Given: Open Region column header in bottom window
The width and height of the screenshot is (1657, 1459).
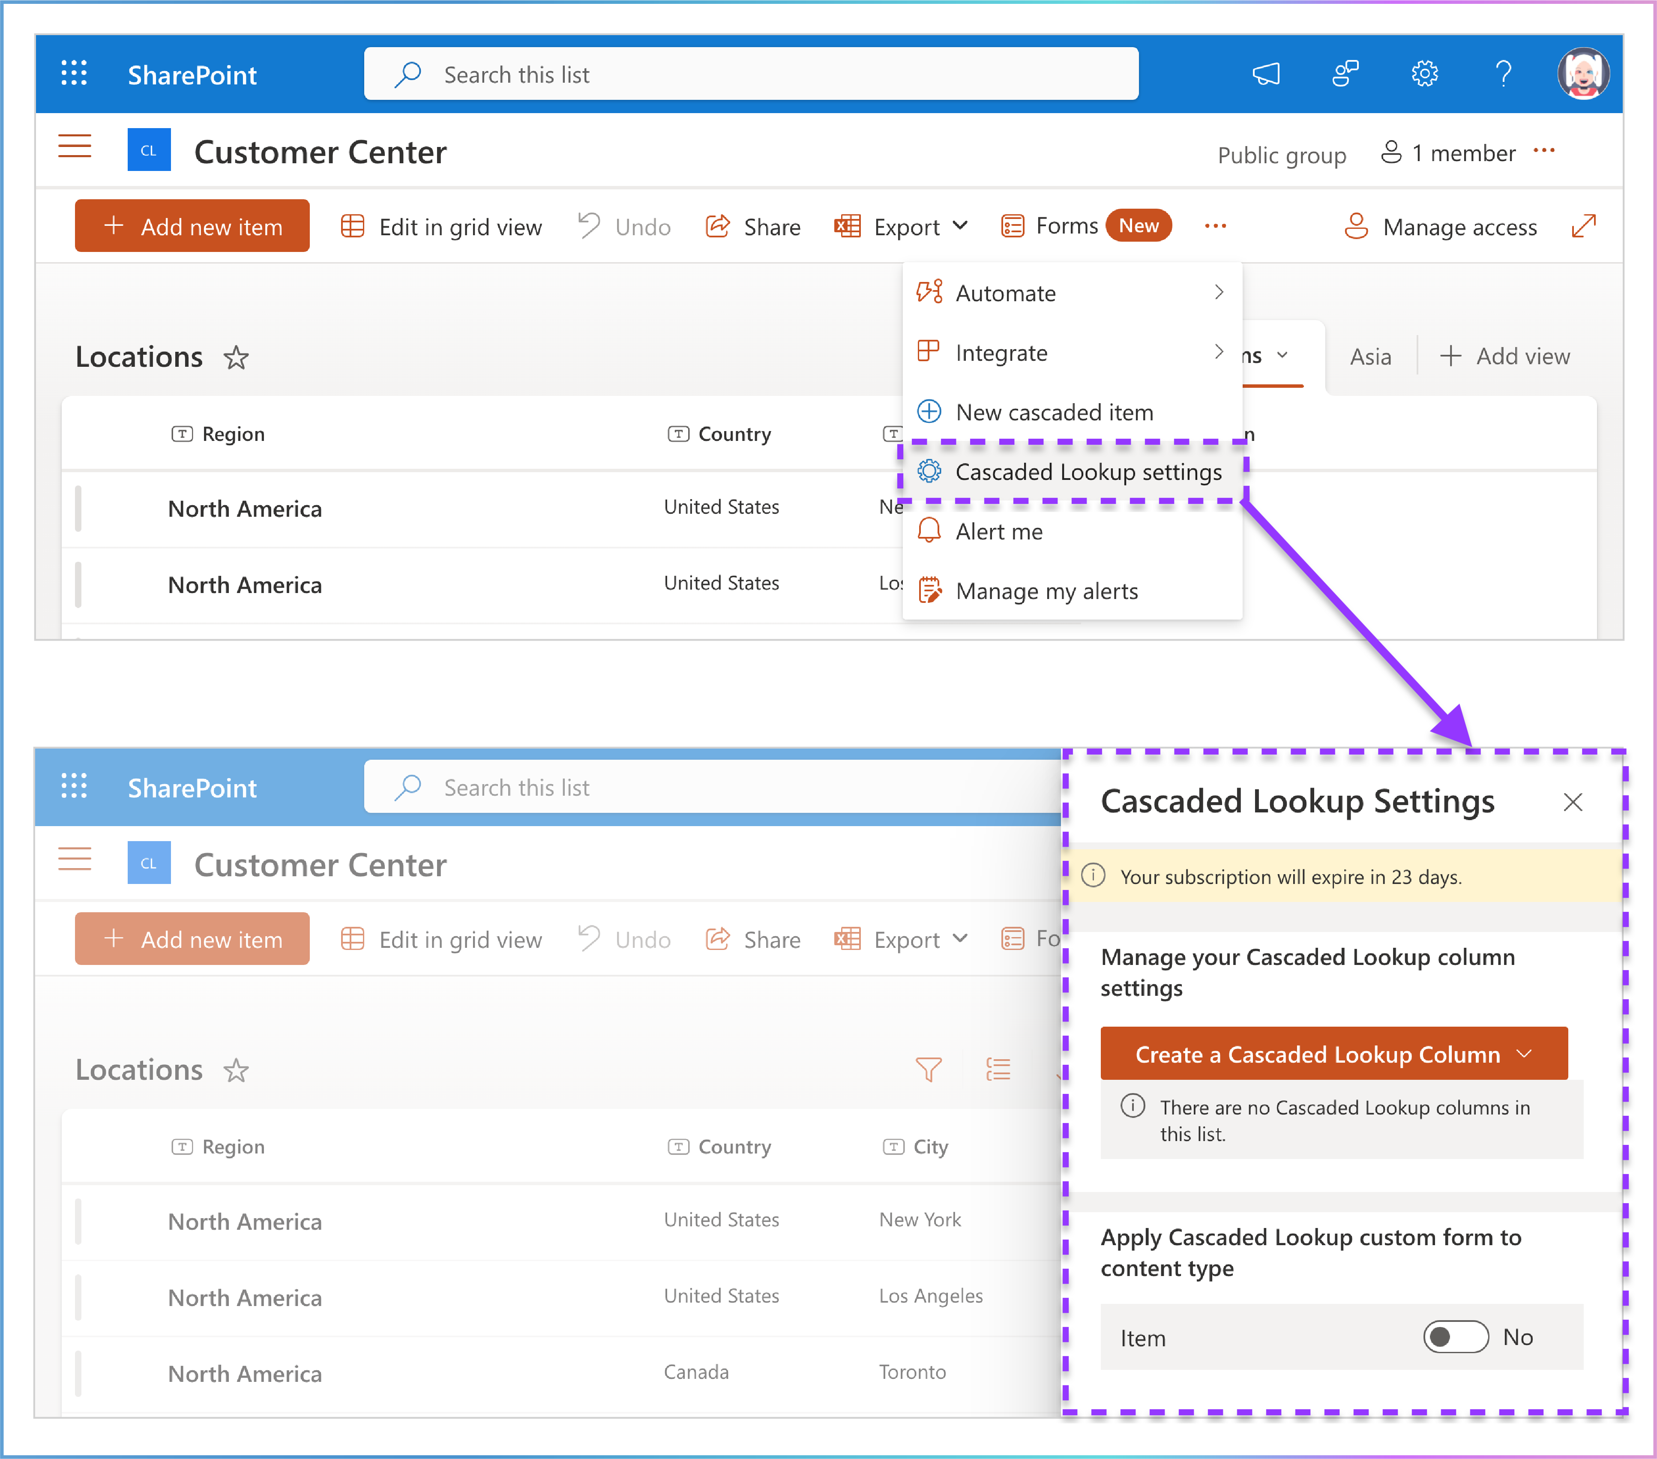Looking at the screenshot, I should tap(218, 1147).
